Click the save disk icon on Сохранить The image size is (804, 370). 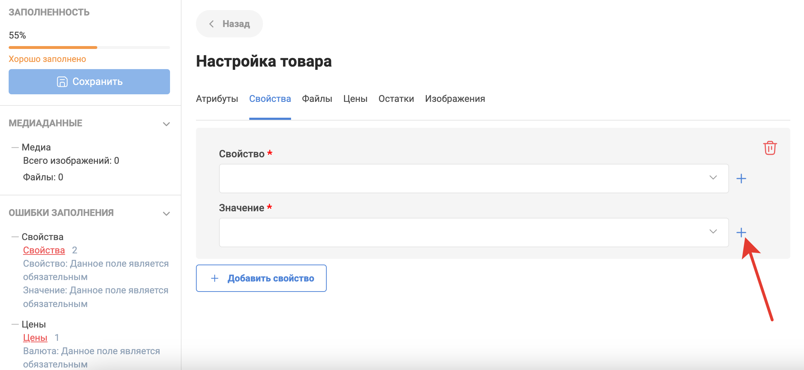[x=62, y=82]
